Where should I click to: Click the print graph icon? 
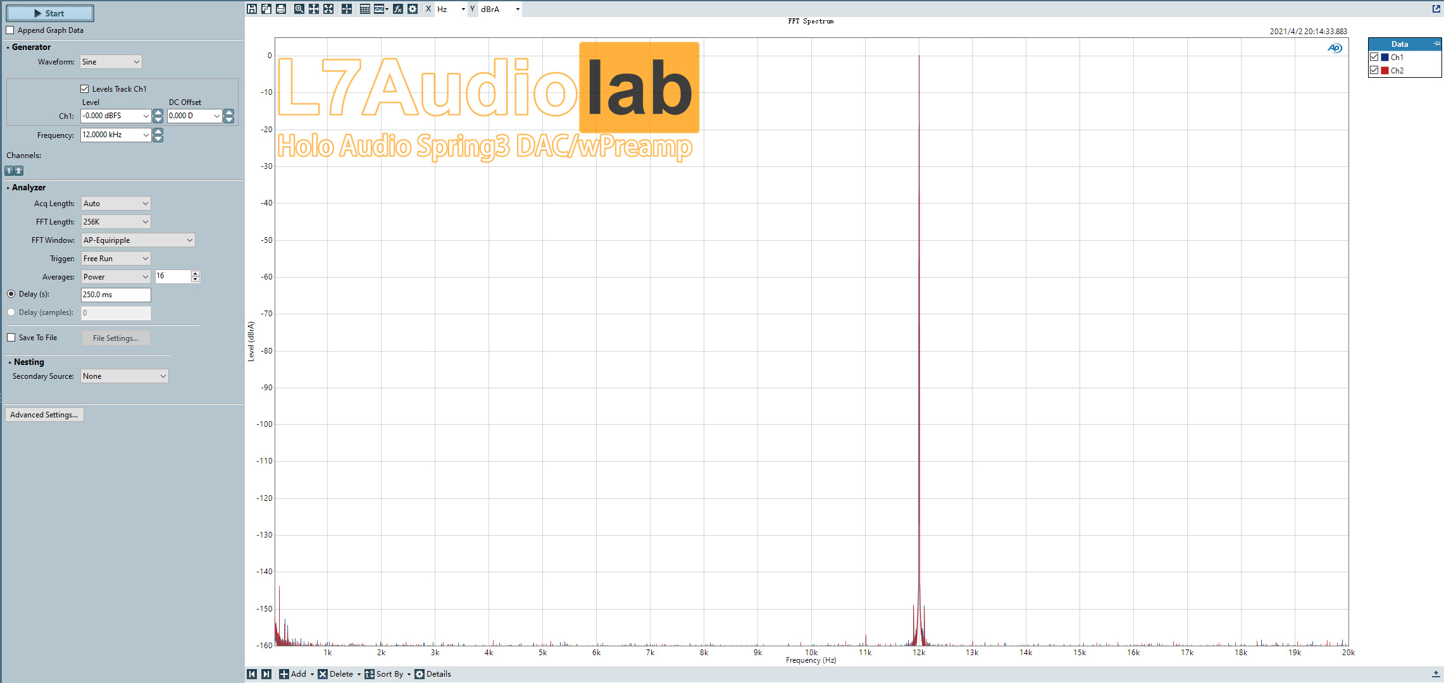coord(281,9)
